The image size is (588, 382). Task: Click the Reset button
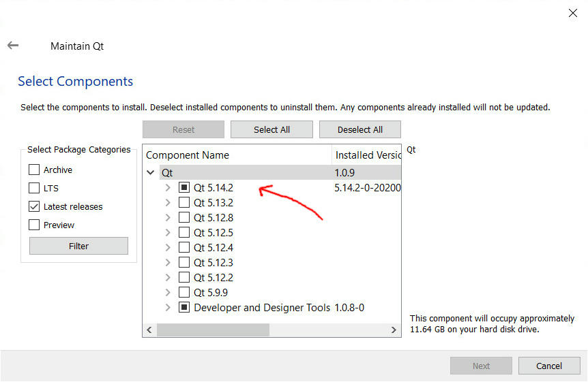tap(183, 129)
